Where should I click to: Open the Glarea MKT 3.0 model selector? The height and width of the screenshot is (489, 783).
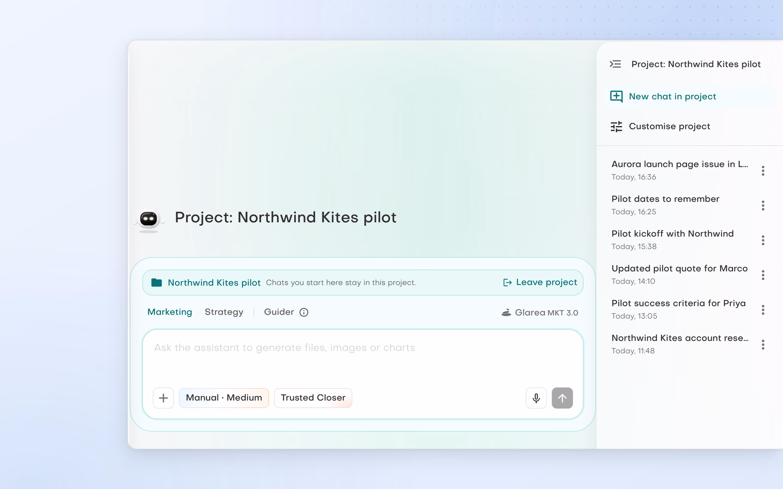(x=540, y=313)
